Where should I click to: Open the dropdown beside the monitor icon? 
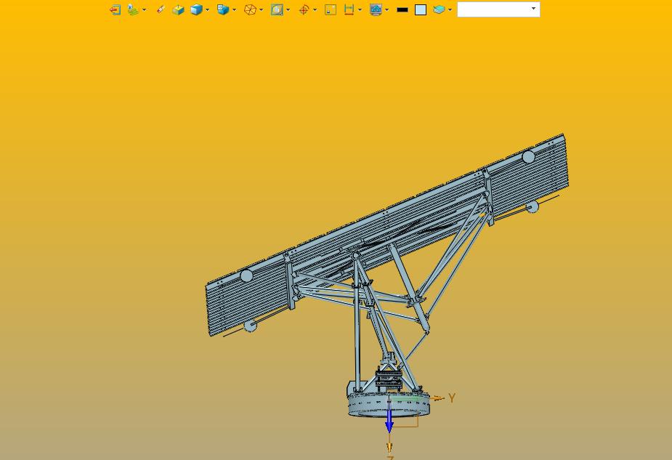pos(386,10)
